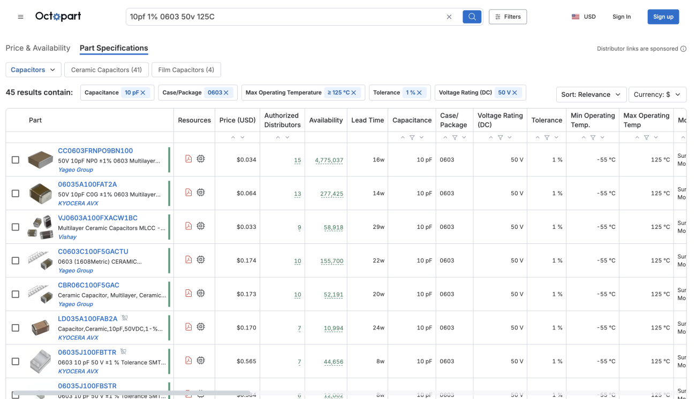This screenshot has width=696, height=399.
Task: Open Max Operating Temp filter funnel
Action: [x=646, y=137]
